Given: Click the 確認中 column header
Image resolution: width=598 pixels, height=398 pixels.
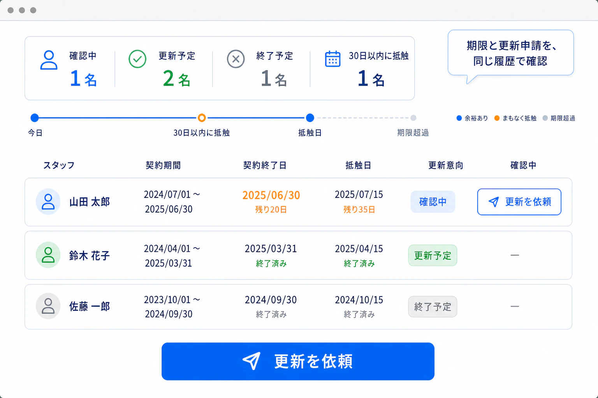Looking at the screenshot, I should click(523, 165).
